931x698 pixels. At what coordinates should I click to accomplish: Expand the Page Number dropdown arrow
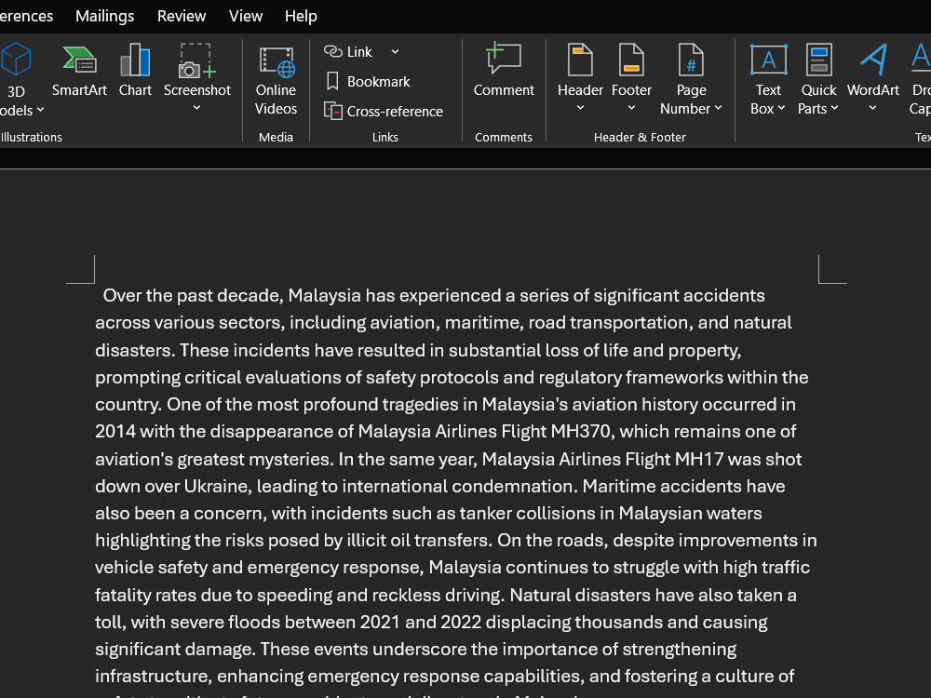tap(718, 108)
